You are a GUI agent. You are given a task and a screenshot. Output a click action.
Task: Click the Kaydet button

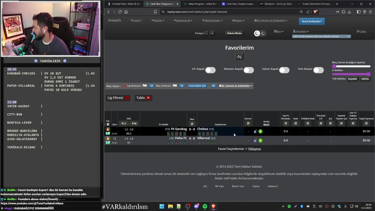[x=352, y=79]
